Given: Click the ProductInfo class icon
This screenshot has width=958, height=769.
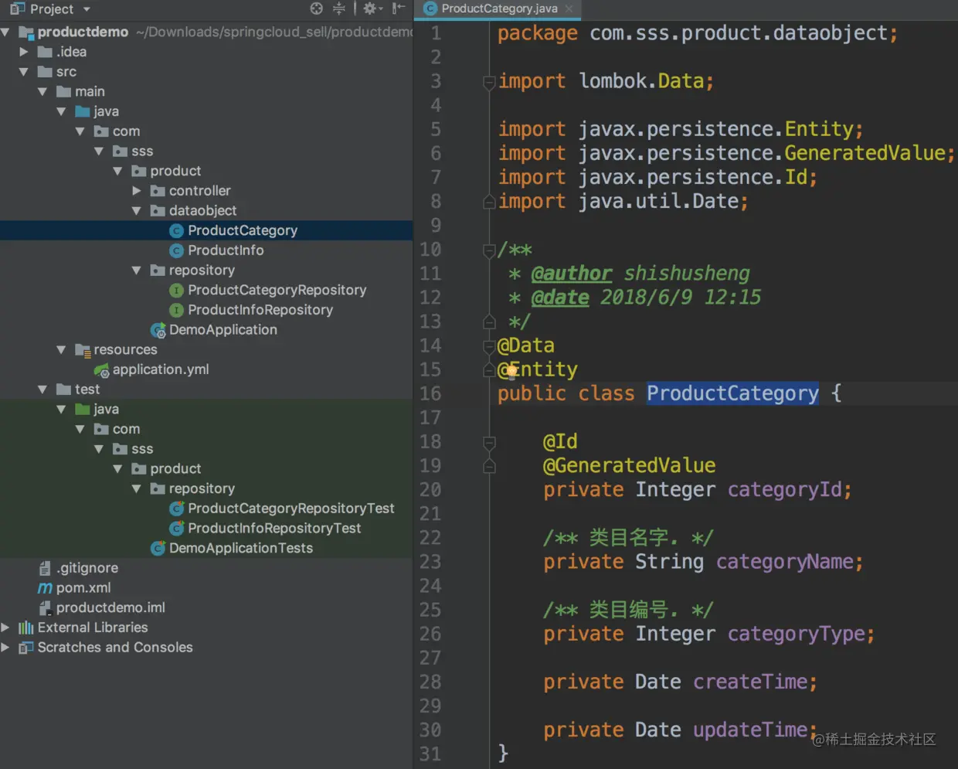Looking at the screenshot, I should coord(176,250).
